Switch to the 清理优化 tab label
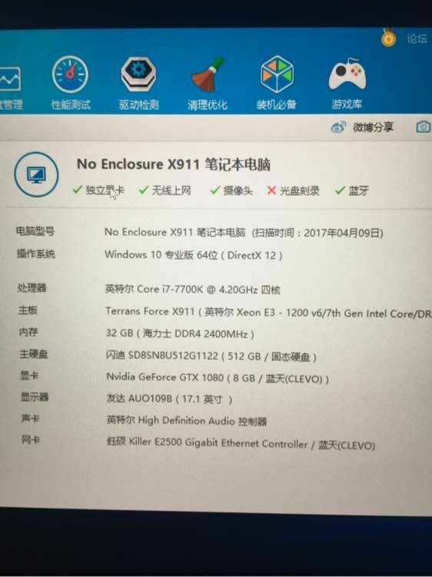The width and height of the screenshot is (432, 577). (208, 105)
